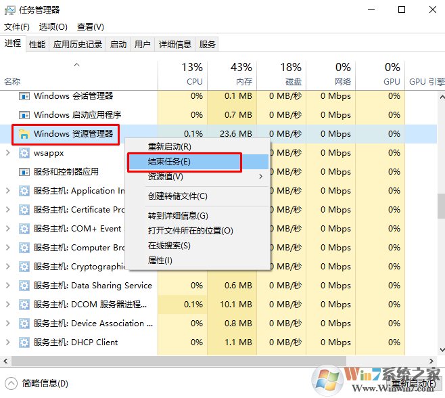Image resolution: width=445 pixels, height=398 pixels.
Task: Click the Windows 资源管理器 folder icon
Action: click(24, 134)
